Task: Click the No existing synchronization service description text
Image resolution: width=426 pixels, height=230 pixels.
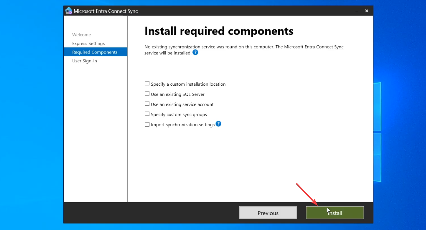Action: pyautogui.click(x=244, y=50)
